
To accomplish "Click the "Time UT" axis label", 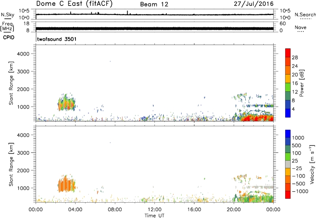I will [x=154, y=215].
